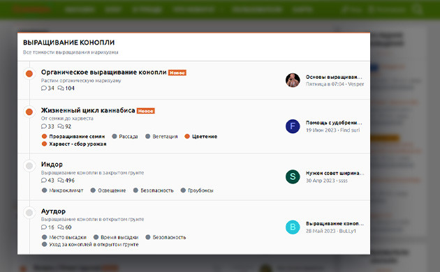
Task: Click the heading "ВЫРАЩИВАНИЕ КОНОПЛИ"
Action: (x=68, y=43)
